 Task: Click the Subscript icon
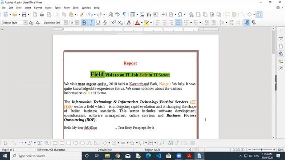click(120, 23)
